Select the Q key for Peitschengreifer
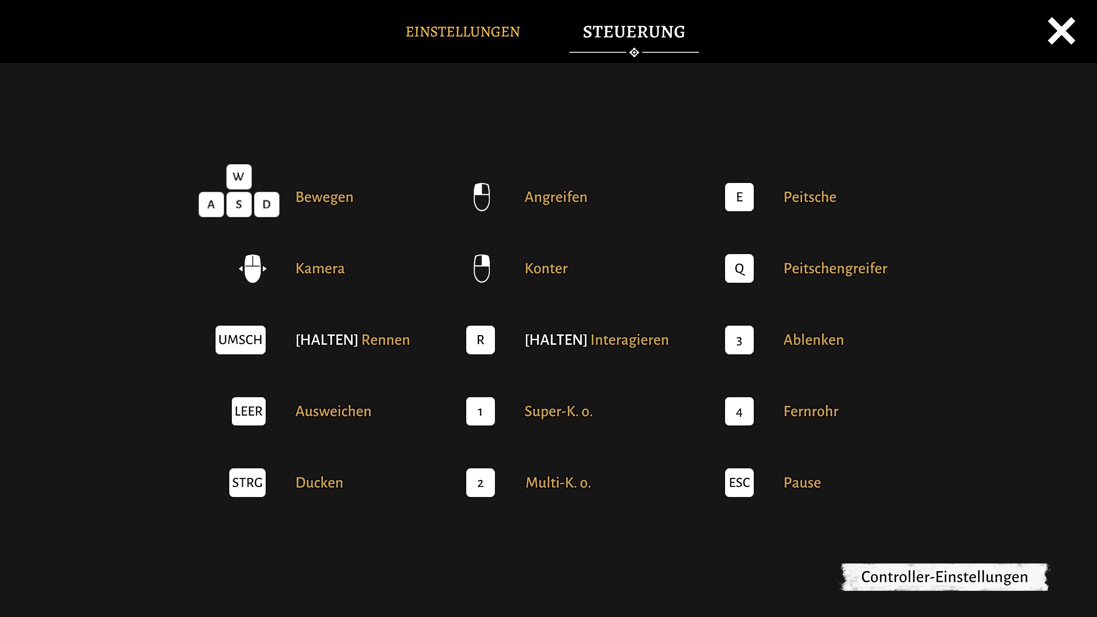The image size is (1097, 617). point(739,269)
